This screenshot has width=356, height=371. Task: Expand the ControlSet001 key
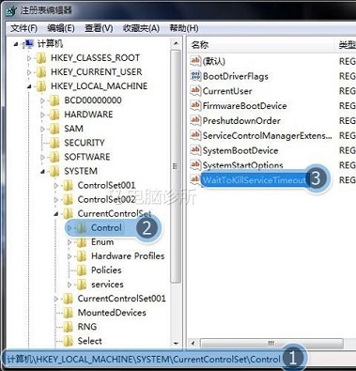[56, 185]
